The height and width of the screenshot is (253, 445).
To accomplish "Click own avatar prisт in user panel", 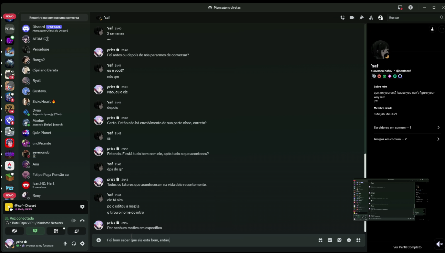I will (x=9, y=244).
